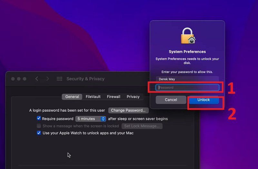
Task: Minimize the Security & Privacy window
Action: 19,79
